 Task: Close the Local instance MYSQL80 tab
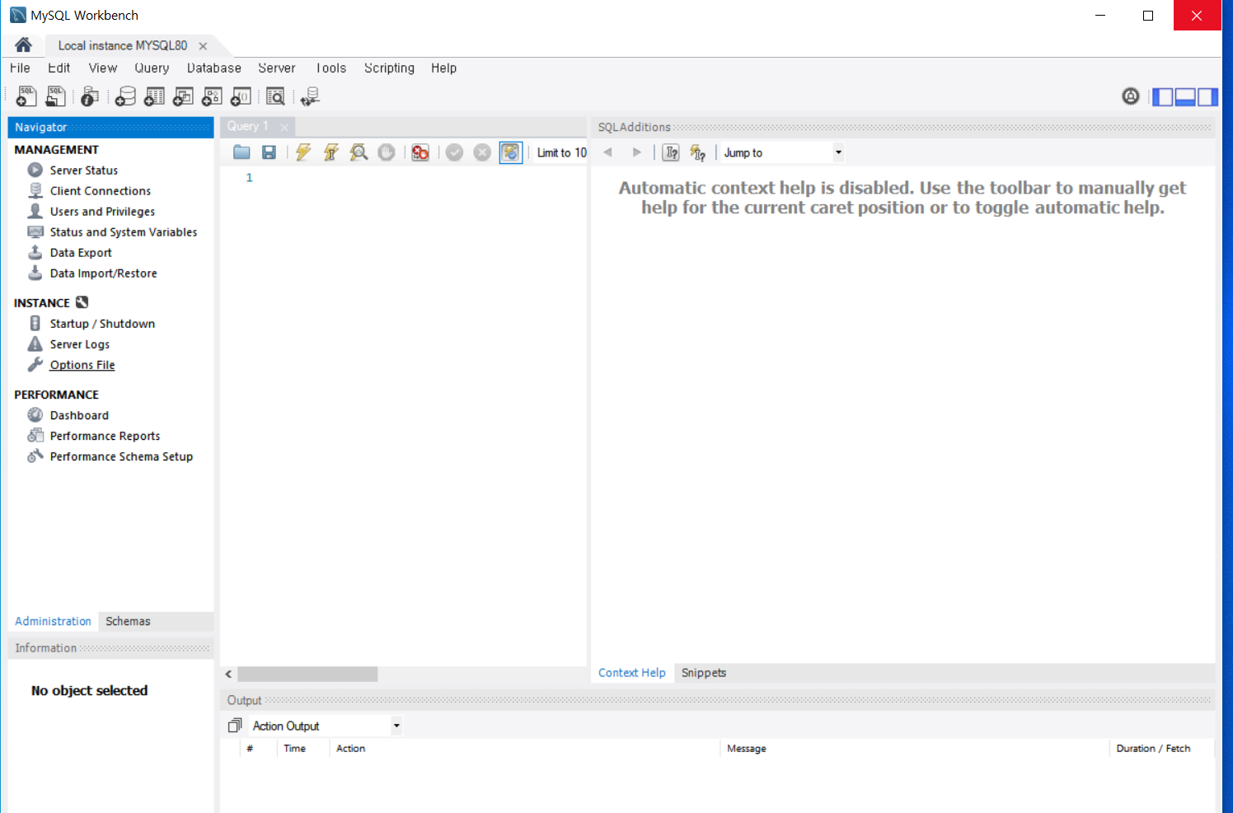click(203, 46)
